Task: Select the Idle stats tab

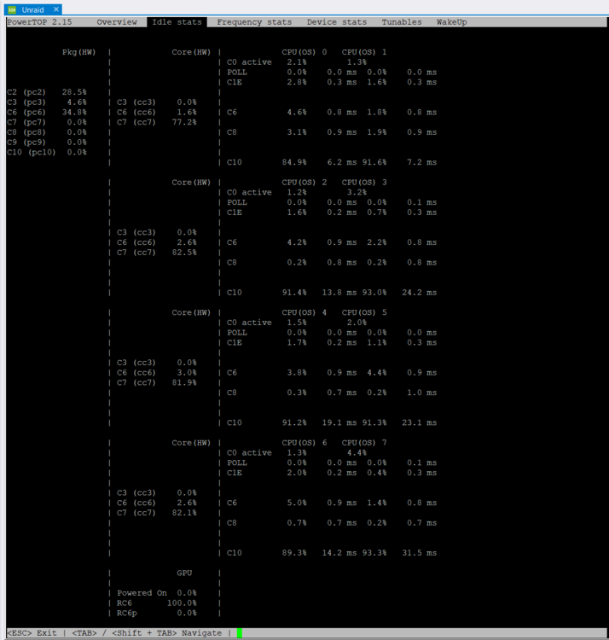Action: (x=177, y=22)
